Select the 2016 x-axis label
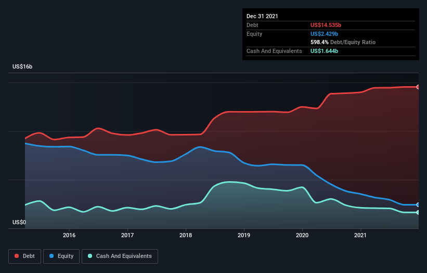The height and width of the screenshot is (273, 427). pyautogui.click(x=69, y=235)
